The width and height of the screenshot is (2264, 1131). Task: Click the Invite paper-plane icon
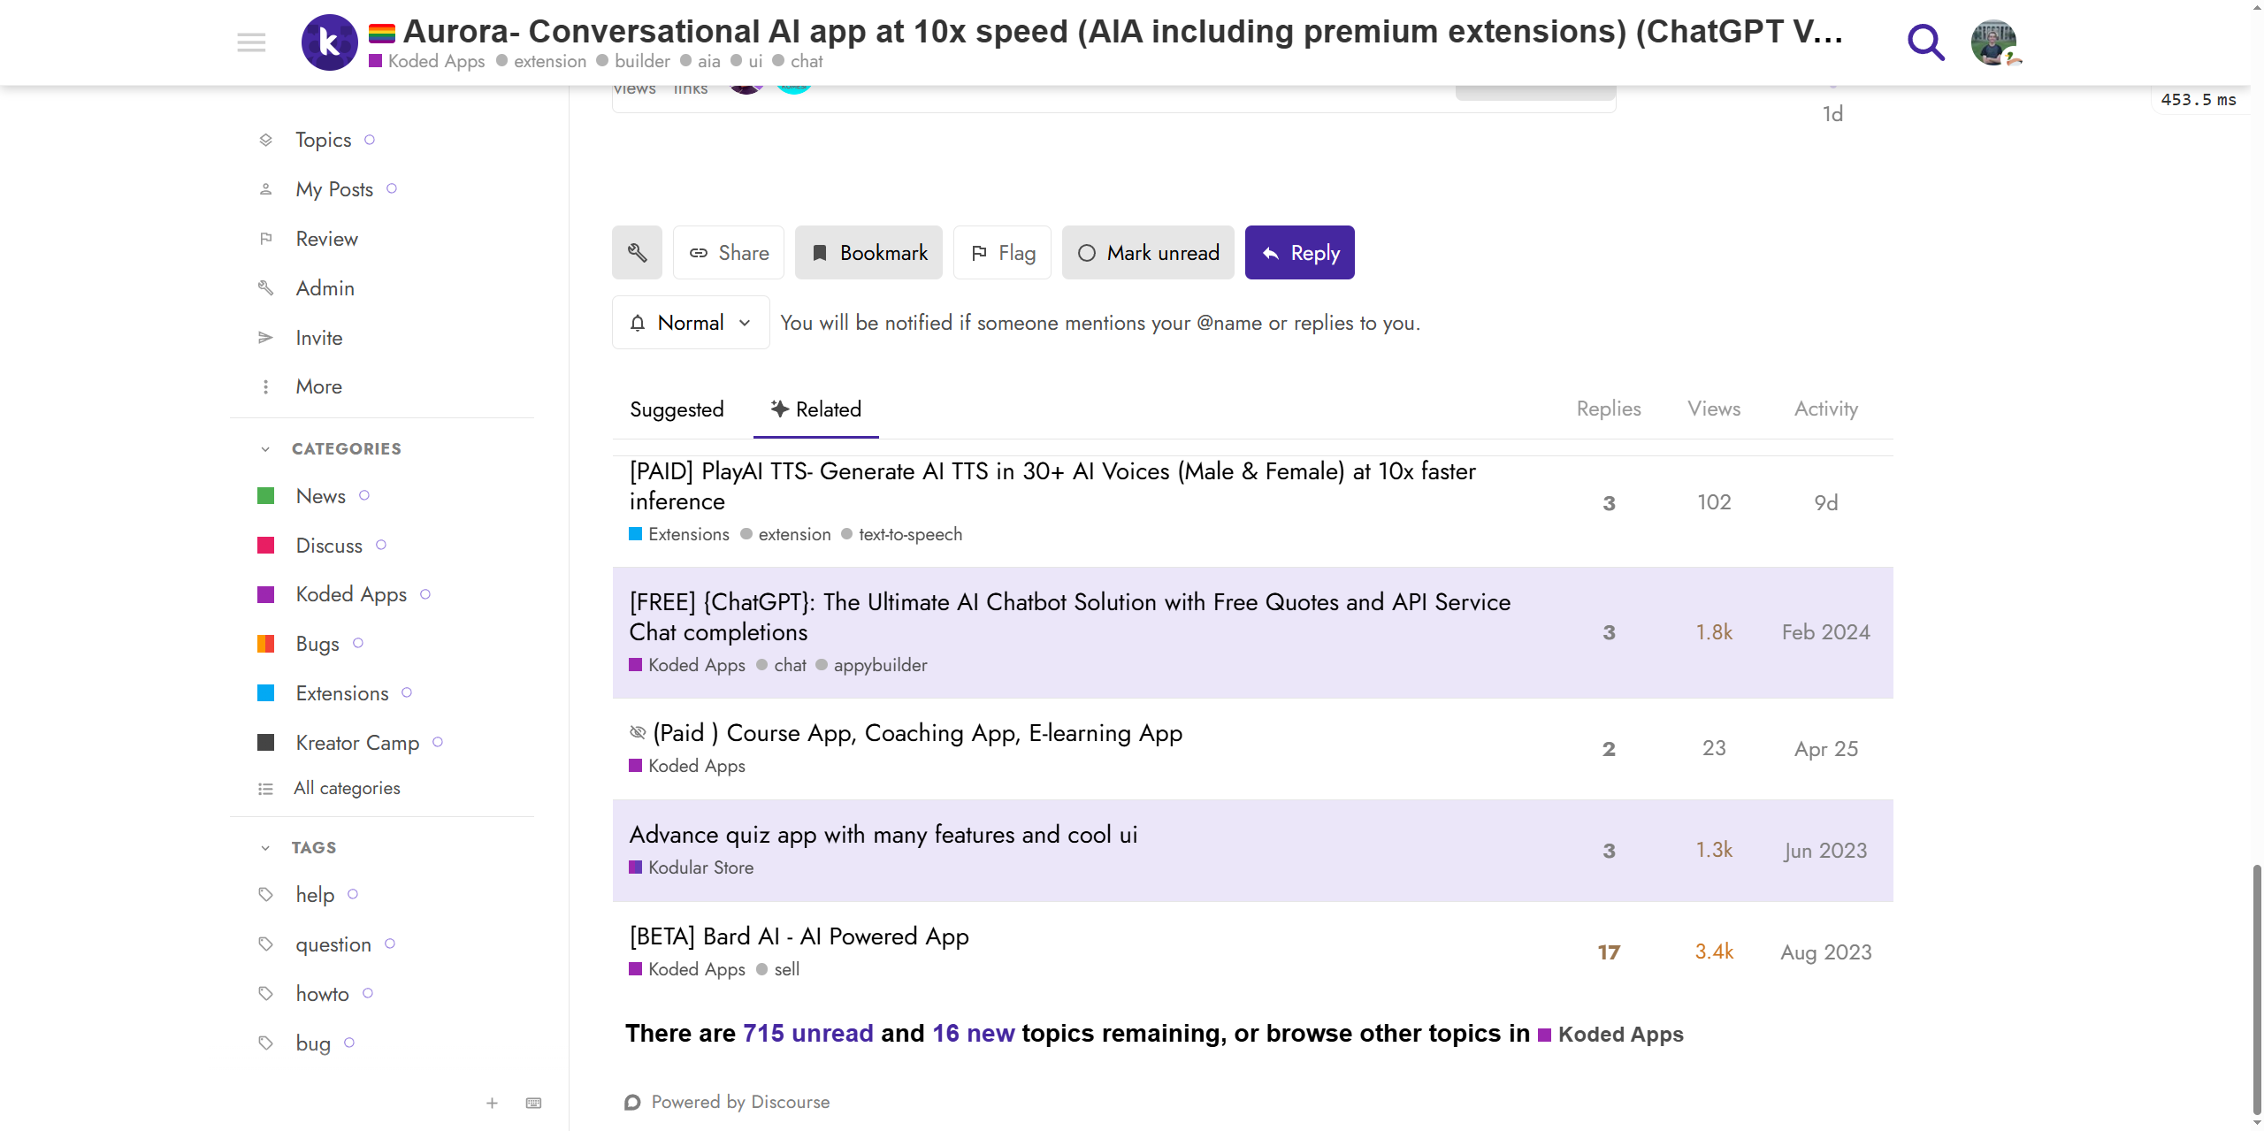click(265, 338)
